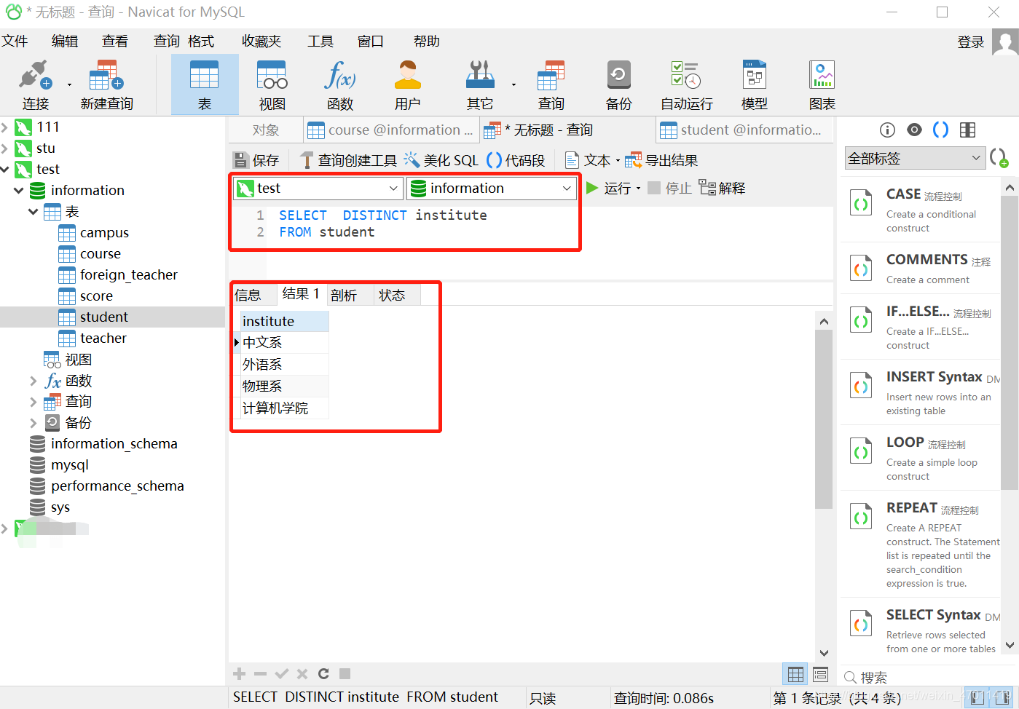Screen dimensions: 1019x709
Task: Switch to the 状态 result tab
Action: coord(392,295)
